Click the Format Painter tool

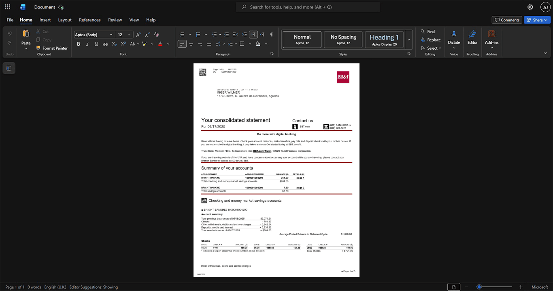52,48
